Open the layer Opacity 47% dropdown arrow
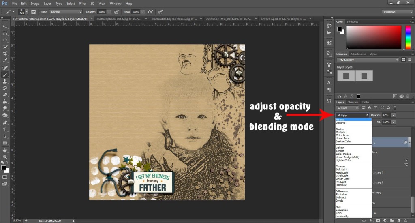415x223 pixels. click(393, 115)
